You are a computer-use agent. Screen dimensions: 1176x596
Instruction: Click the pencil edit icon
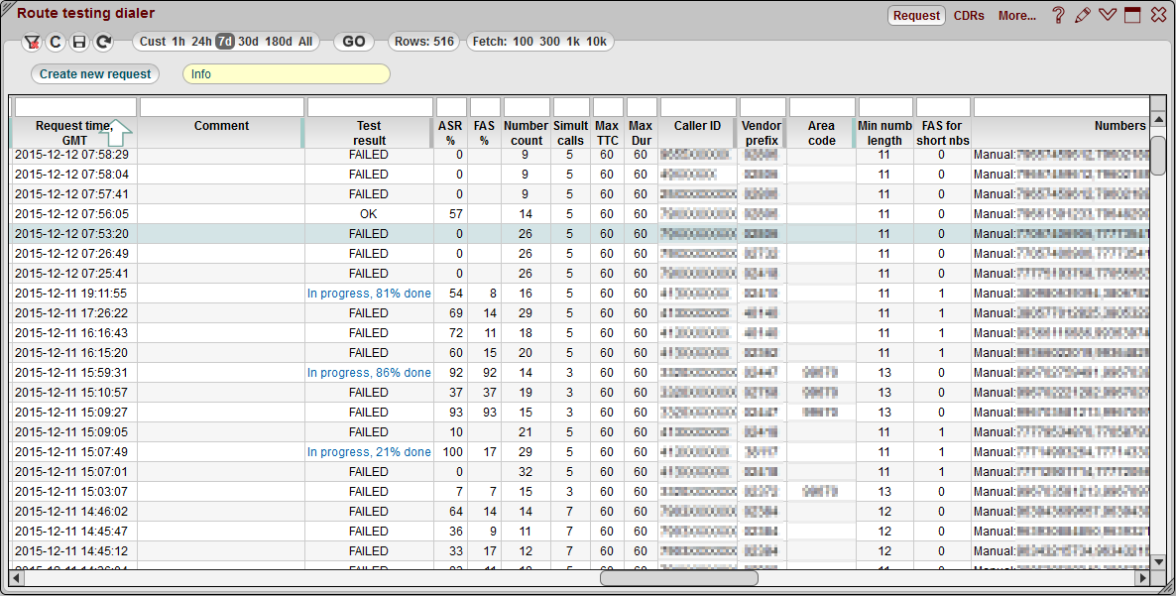click(x=1083, y=15)
